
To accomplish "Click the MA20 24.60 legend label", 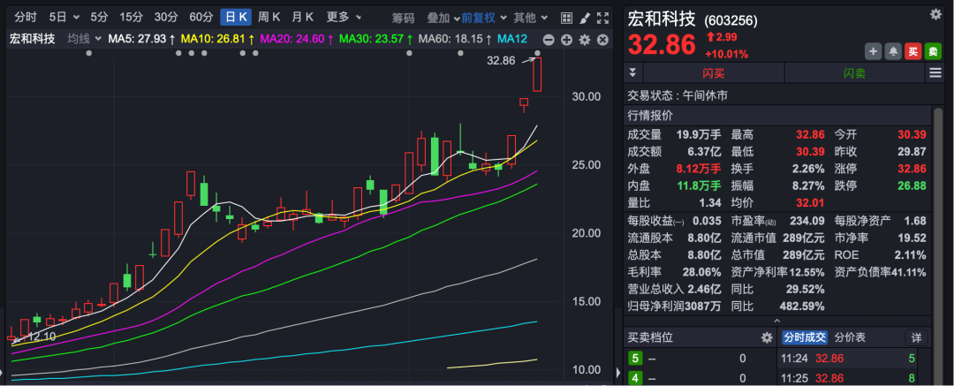I will click(x=297, y=40).
